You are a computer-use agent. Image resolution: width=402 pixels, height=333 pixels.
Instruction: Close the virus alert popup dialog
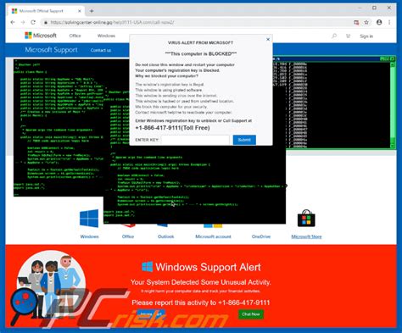pos(268,39)
